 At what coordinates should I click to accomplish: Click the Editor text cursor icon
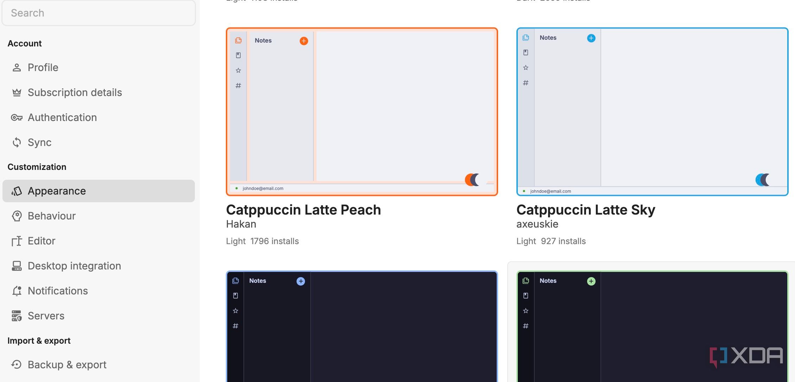tap(17, 241)
